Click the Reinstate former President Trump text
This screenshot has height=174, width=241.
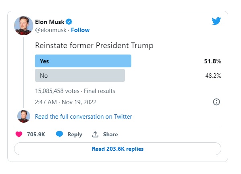[94, 46]
